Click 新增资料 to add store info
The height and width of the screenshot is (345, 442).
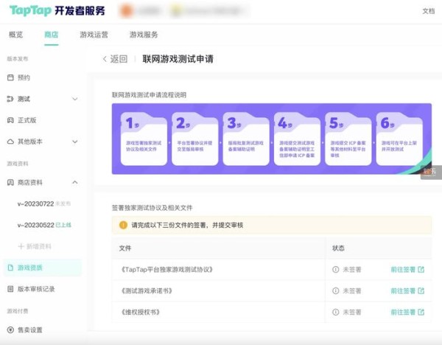[35, 246]
